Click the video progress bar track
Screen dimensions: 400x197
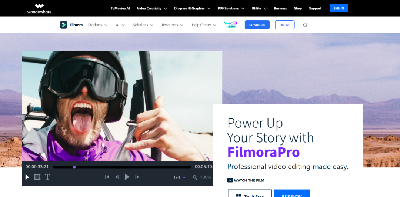122,167
